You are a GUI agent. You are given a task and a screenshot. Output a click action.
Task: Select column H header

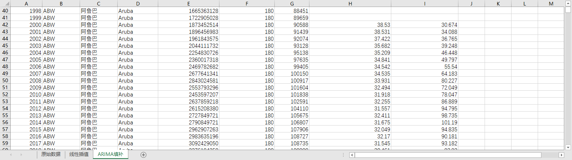click(x=350, y=4)
